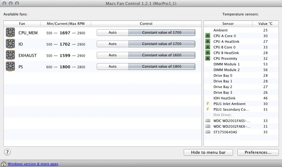Select Constant value of 1600 for EXHAUST
The width and height of the screenshot is (282, 167).
pos(162,55)
